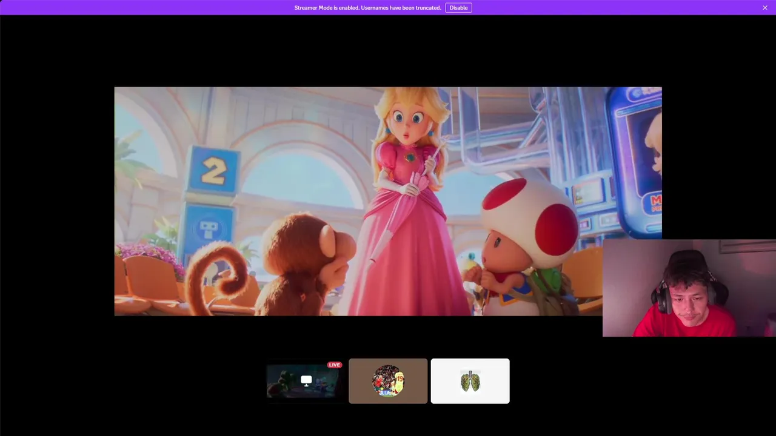Image resolution: width=776 pixels, height=436 pixels.
Task: Focus the main movie stream video
Action: click(x=388, y=201)
